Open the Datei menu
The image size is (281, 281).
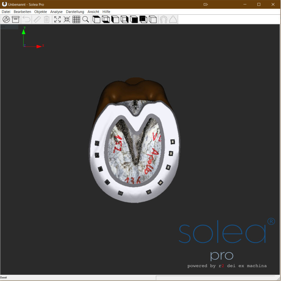[x=6, y=12]
